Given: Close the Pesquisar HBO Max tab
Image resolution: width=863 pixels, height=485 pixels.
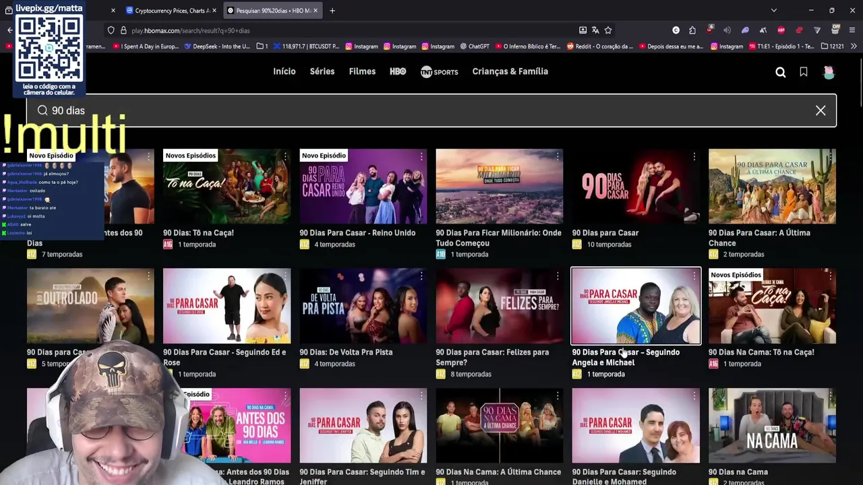Looking at the screenshot, I should click(x=315, y=11).
